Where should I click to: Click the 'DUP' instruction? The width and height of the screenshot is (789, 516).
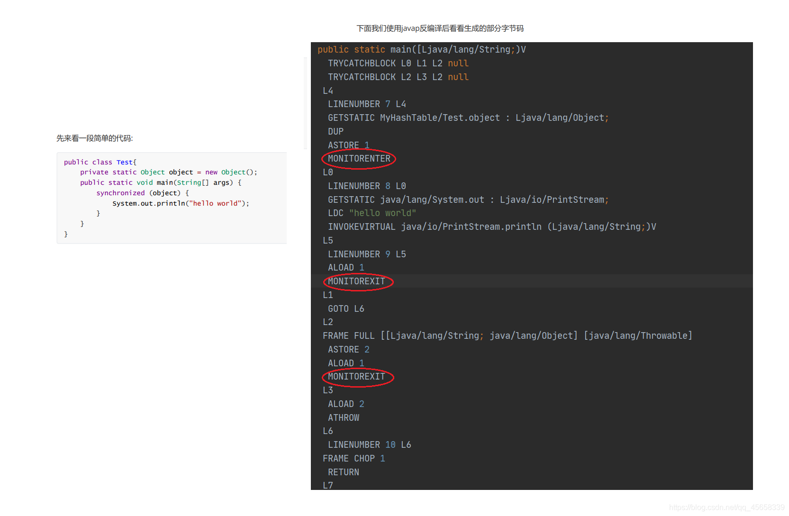click(x=336, y=132)
